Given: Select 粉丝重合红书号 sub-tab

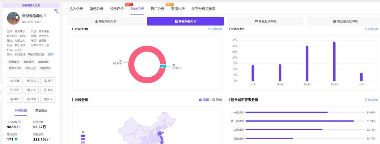Looking at the screenshot, I should pos(345,21).
